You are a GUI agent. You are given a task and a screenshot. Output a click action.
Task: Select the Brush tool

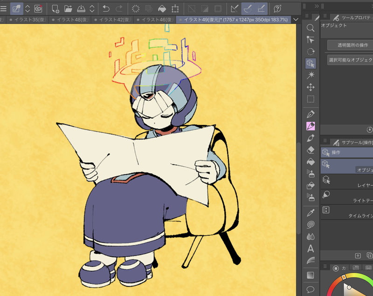click(x=311, y=138)
